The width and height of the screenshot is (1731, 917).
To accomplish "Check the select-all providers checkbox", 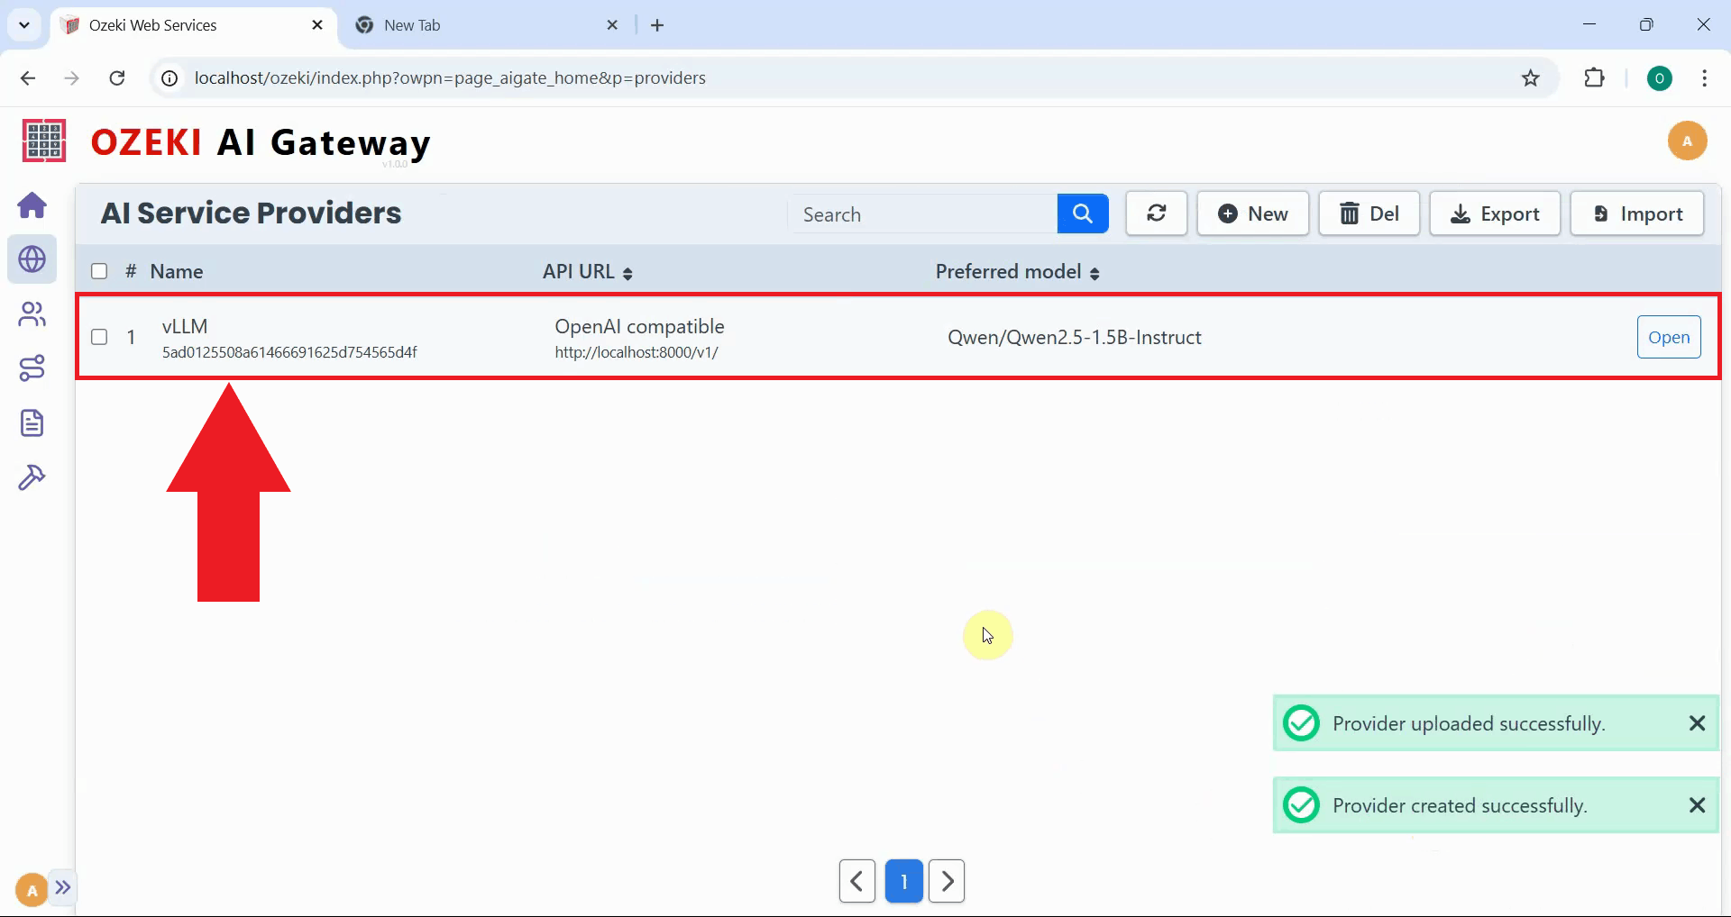I will click(x=99, y=271).
